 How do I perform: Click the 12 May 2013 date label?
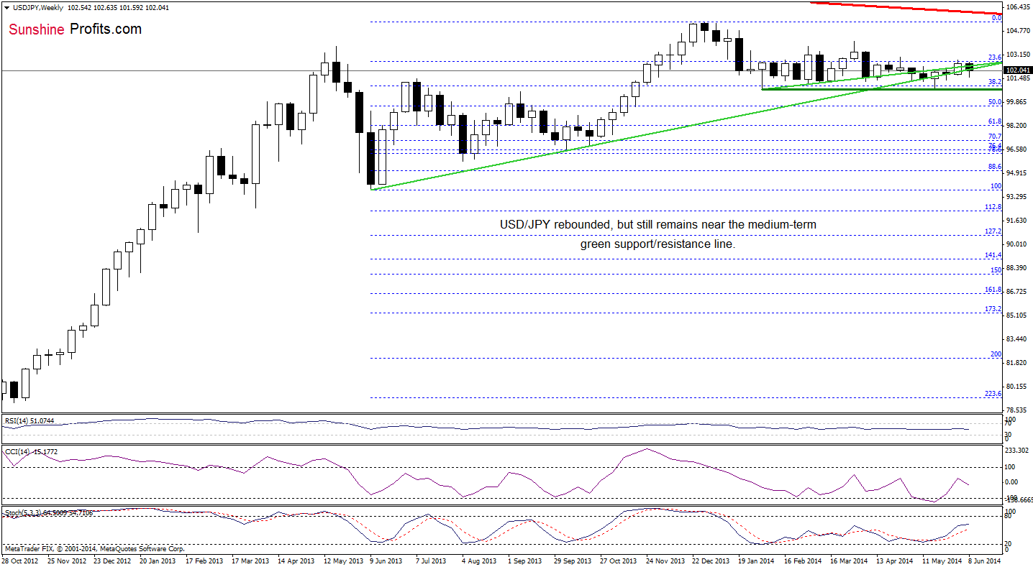pos(344,560)
